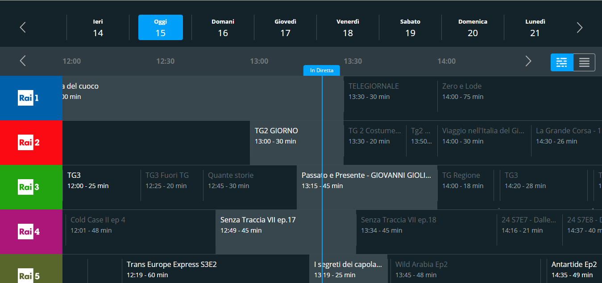Open TG2 GIORNO program
Screen dimensions: 602x283
tap(297, 143)
